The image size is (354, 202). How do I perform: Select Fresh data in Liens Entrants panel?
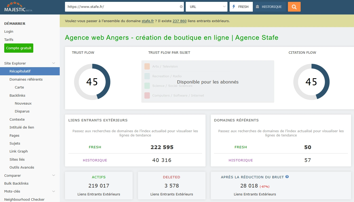95,147
